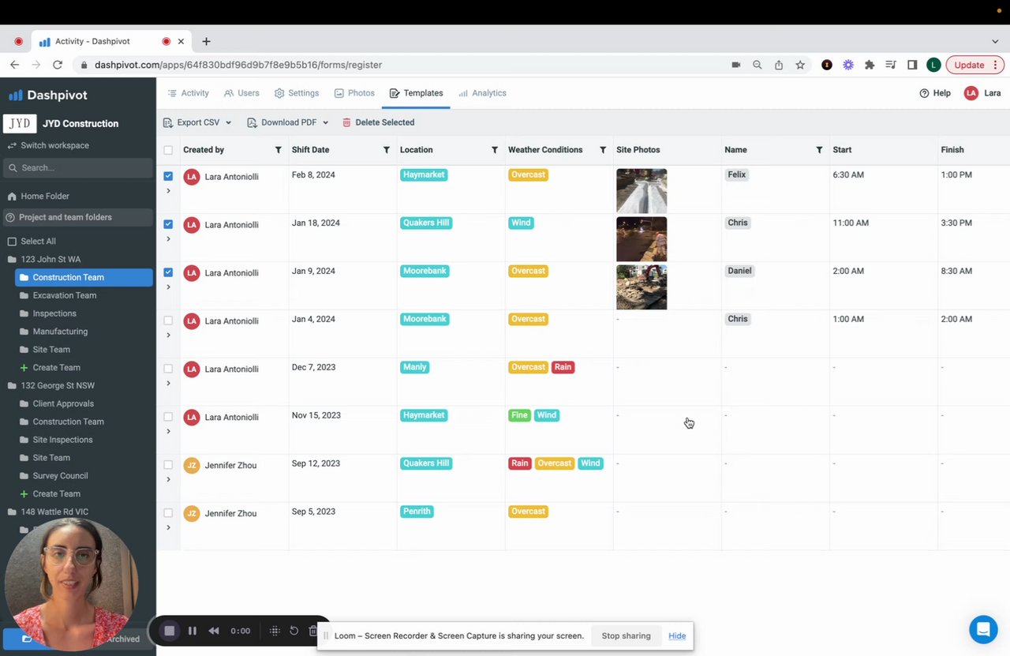Tick the Select All sidebar checkbox
The image size is (1010, 656).
point(12,242)
